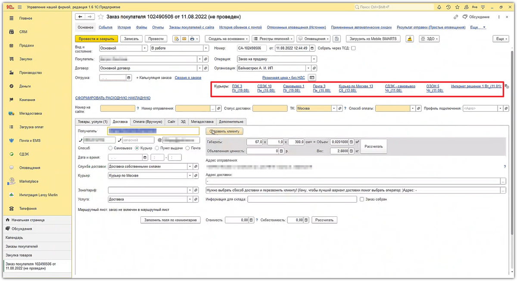Select the Самовывоз delivery method radio
This screenshot has height=281, width=517.
click(x=110, y=148)
